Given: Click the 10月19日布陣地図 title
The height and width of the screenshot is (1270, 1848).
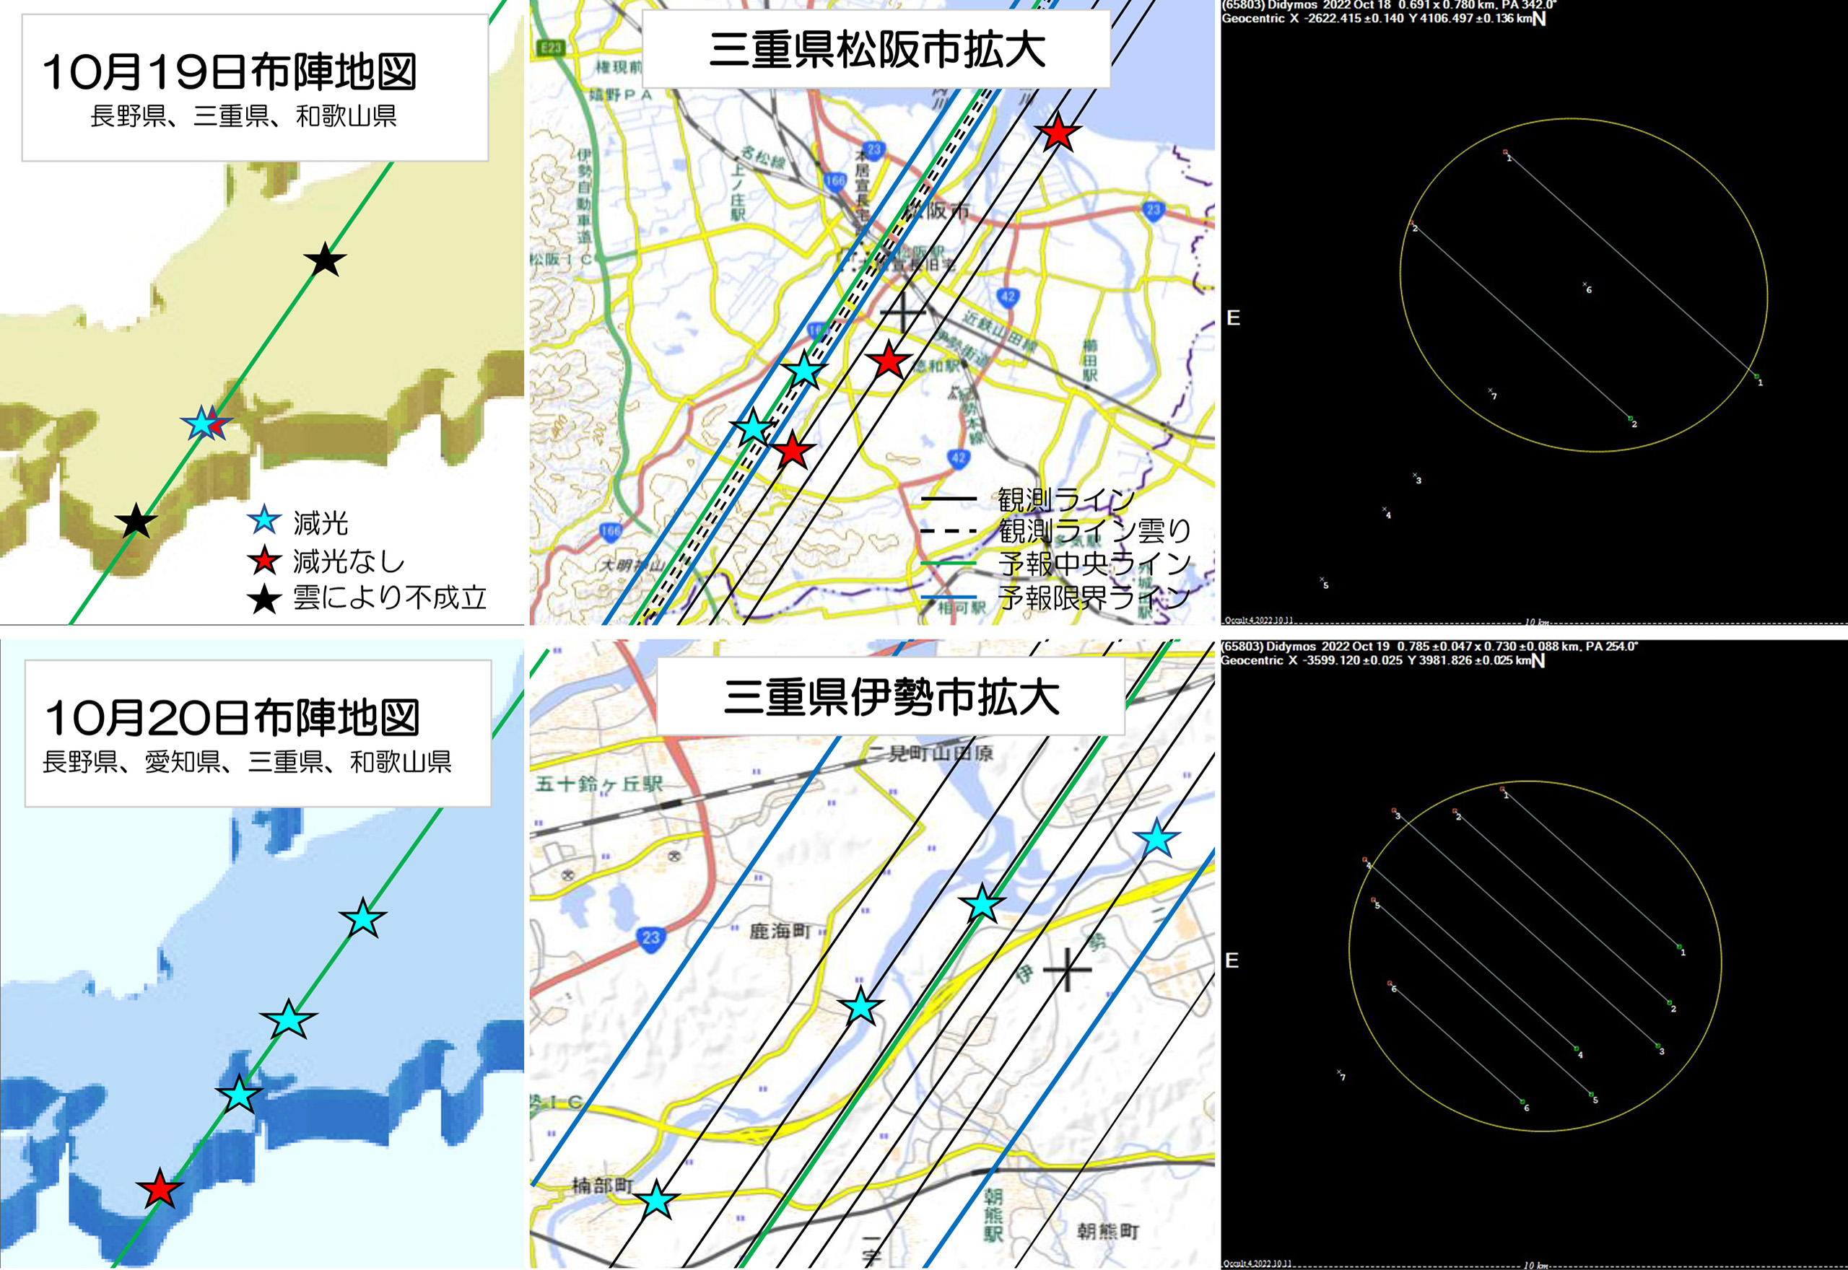Looking at the screenshot, I should pos(230,72).
